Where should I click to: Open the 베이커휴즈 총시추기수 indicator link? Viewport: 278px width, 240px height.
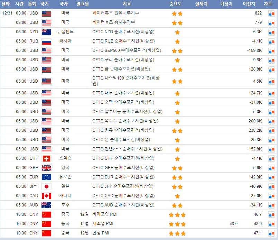(x=114, y=22)
